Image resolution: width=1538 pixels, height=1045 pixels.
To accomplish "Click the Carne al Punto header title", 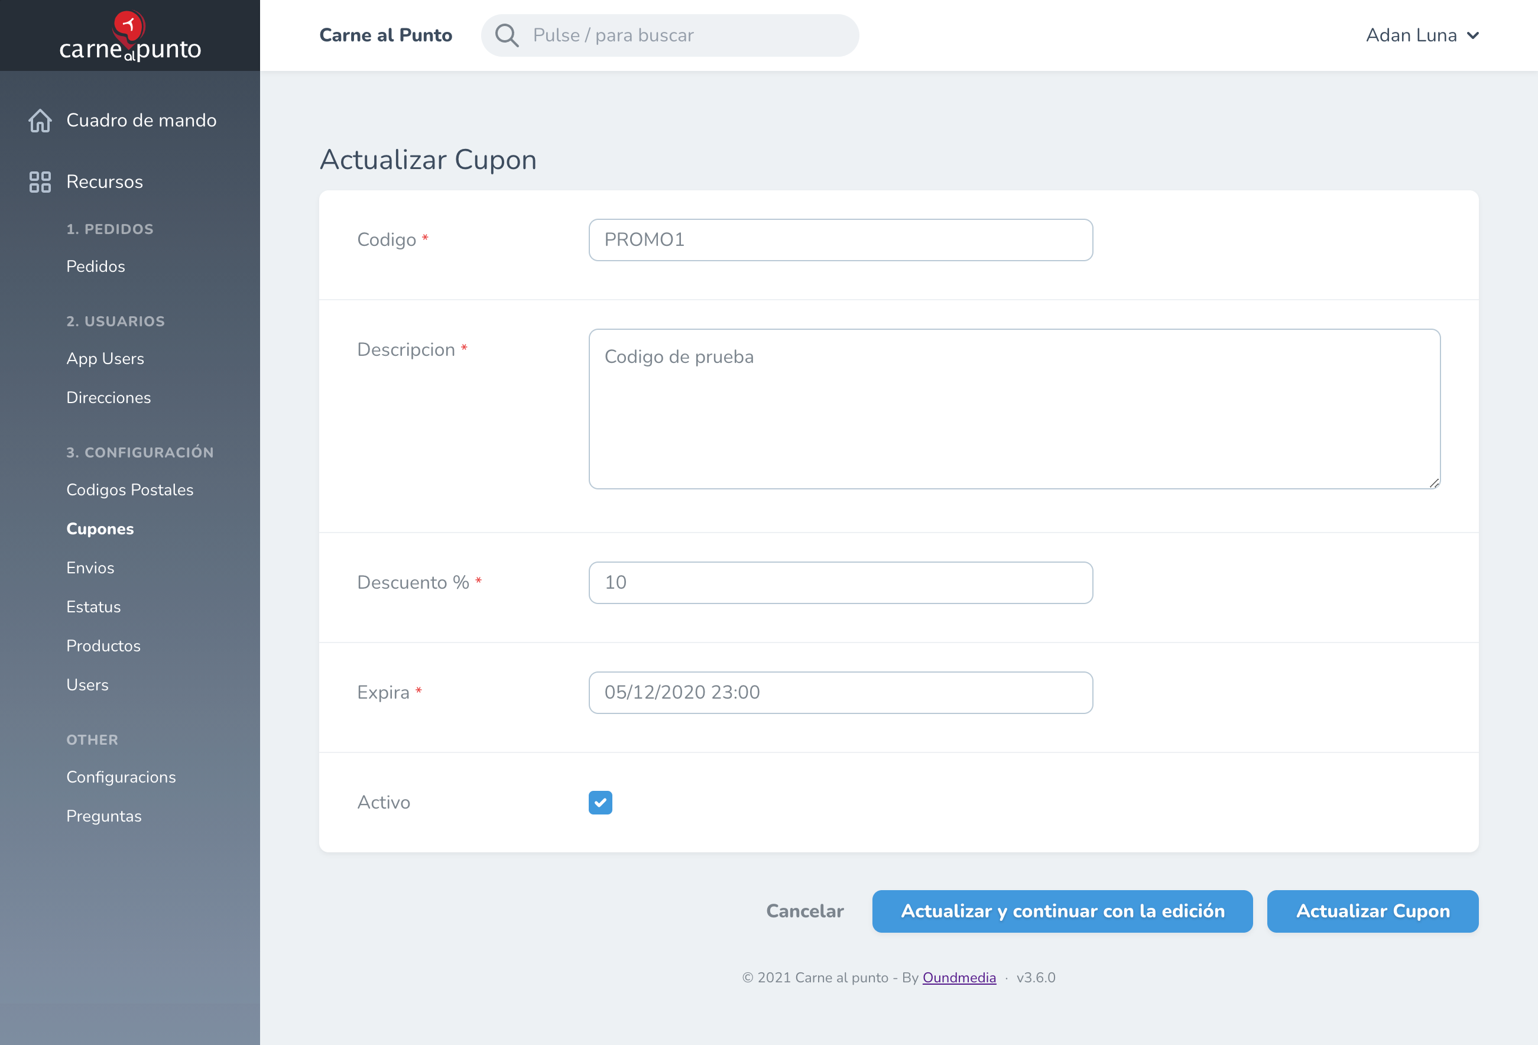I will point(386,35).
